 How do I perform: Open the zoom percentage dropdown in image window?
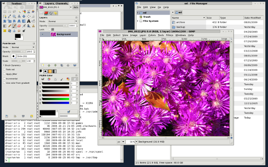(x=136, y=142)
